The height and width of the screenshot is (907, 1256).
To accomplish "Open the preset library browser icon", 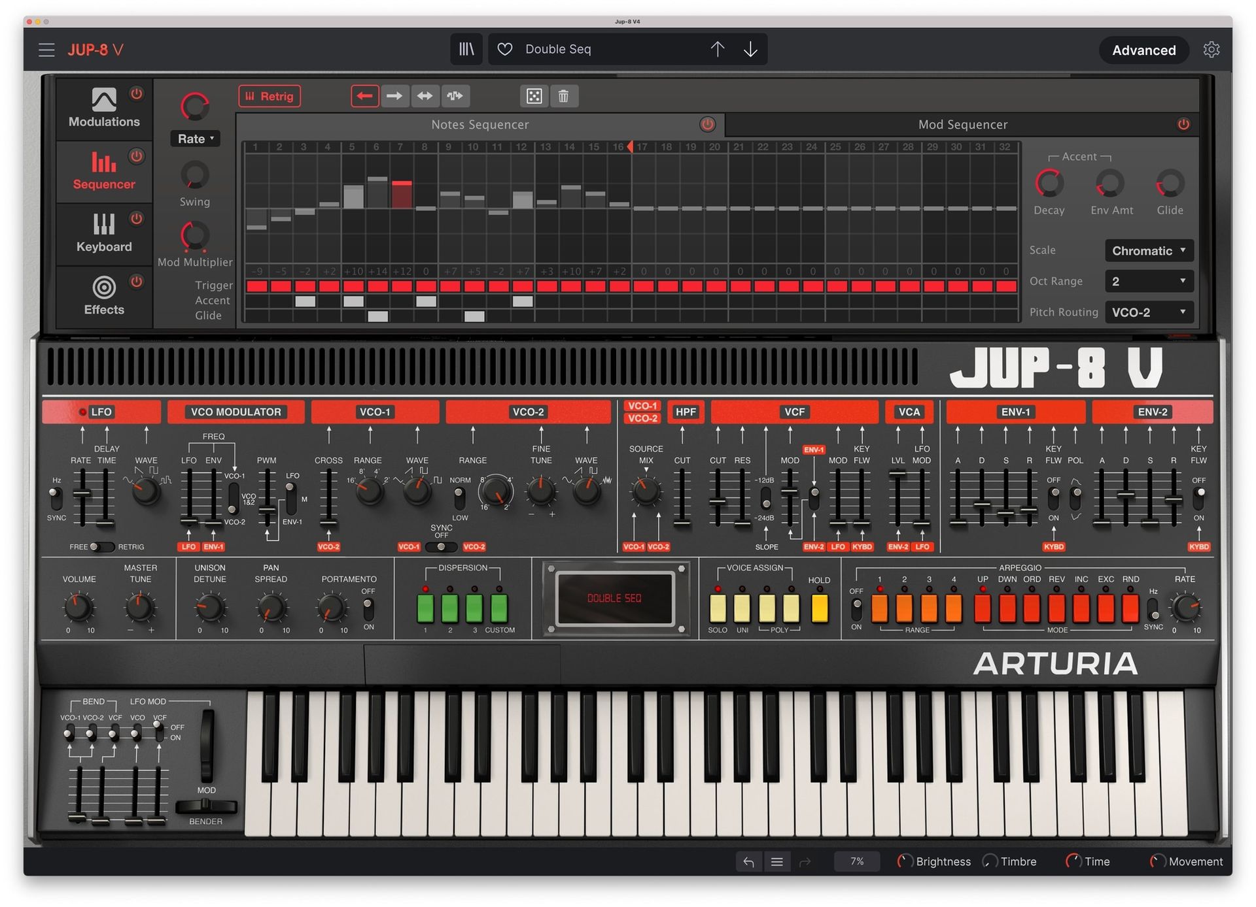I will [466, 49].
